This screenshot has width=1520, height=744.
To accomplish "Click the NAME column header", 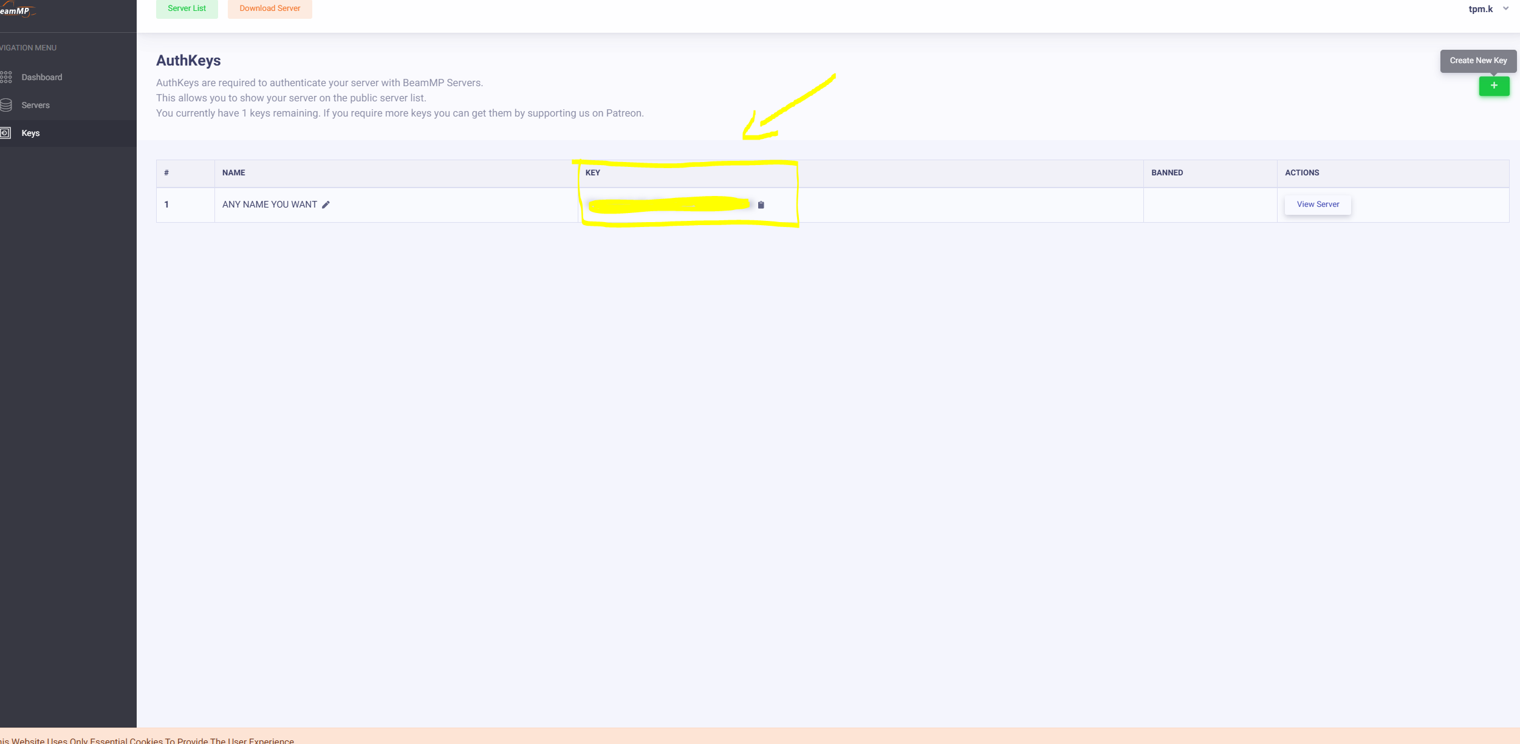I will (234, 173).
